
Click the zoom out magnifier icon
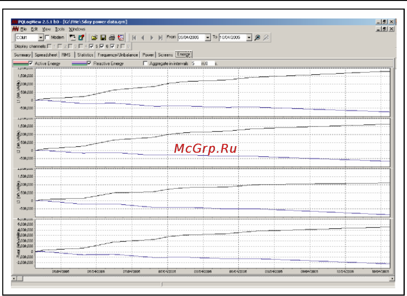point(266,37)
